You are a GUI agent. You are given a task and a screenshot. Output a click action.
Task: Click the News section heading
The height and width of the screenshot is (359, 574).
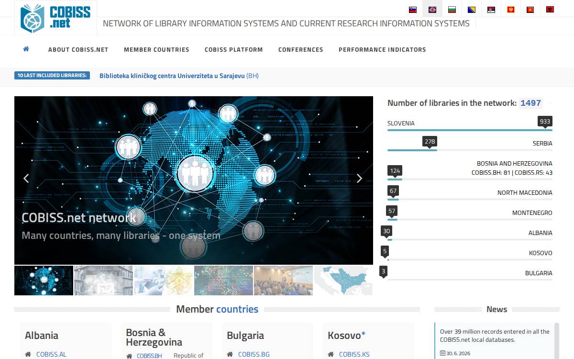497,309
